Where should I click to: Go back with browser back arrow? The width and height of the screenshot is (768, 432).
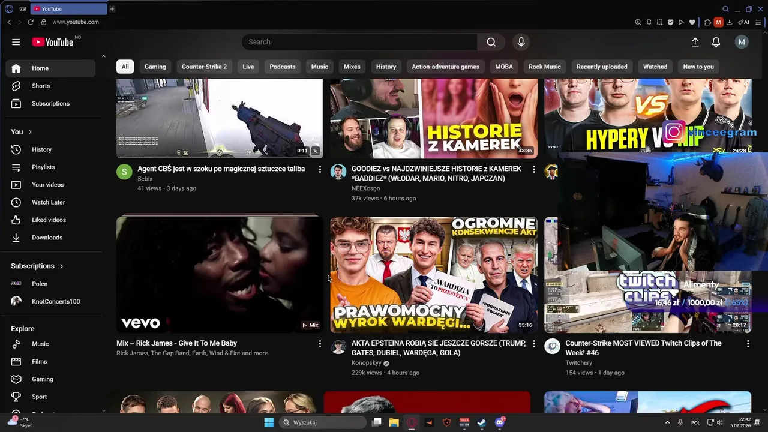[x=9, y=22]
